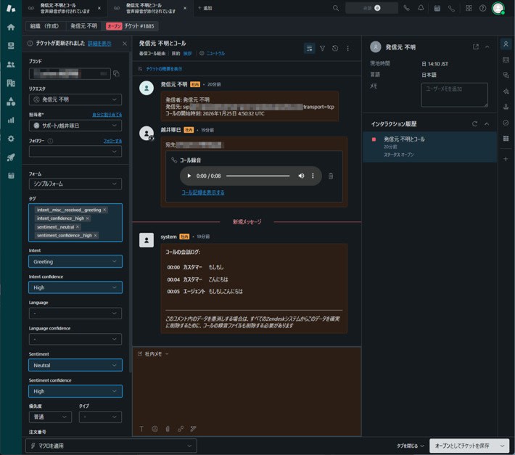Click the conversation filter funnel icon
The image size is (515, 455).
(x=322, y=49)
